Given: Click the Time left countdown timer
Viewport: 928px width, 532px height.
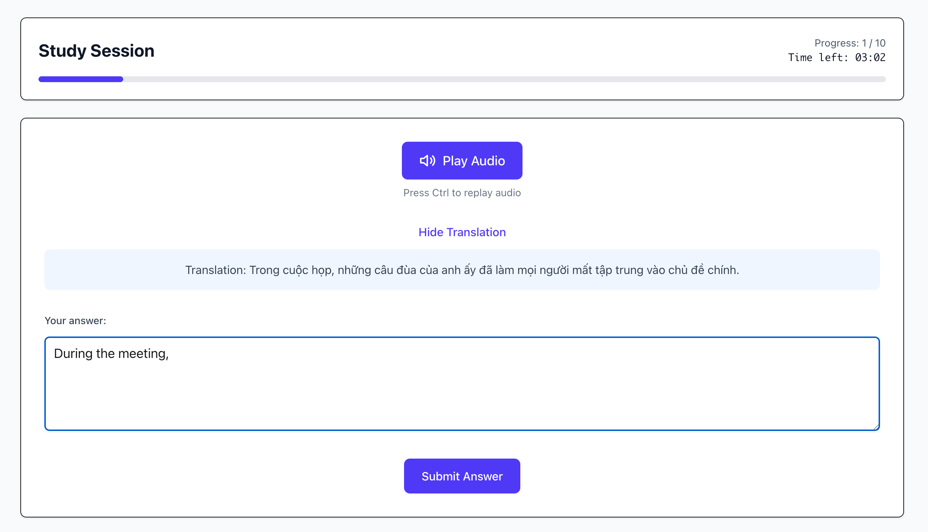Looking at the screenshot, I should click(836, 57).
